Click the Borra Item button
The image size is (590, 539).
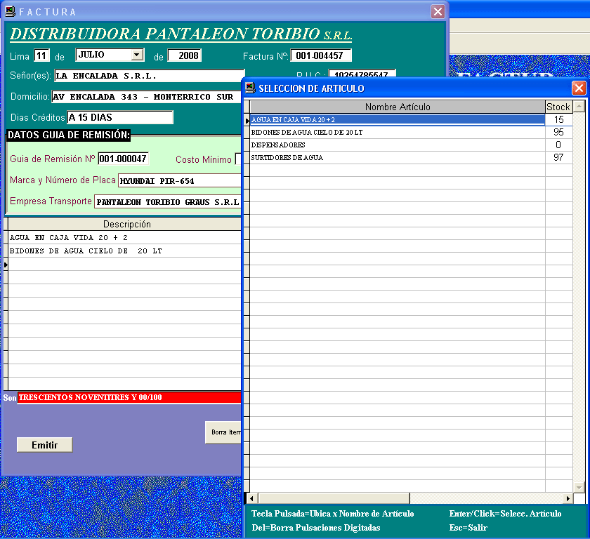point(224,432)
